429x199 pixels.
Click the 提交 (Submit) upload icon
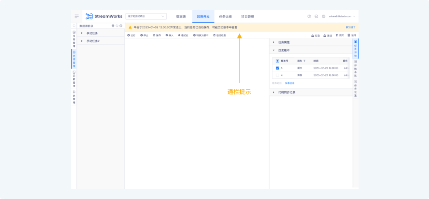coord(337,35)
